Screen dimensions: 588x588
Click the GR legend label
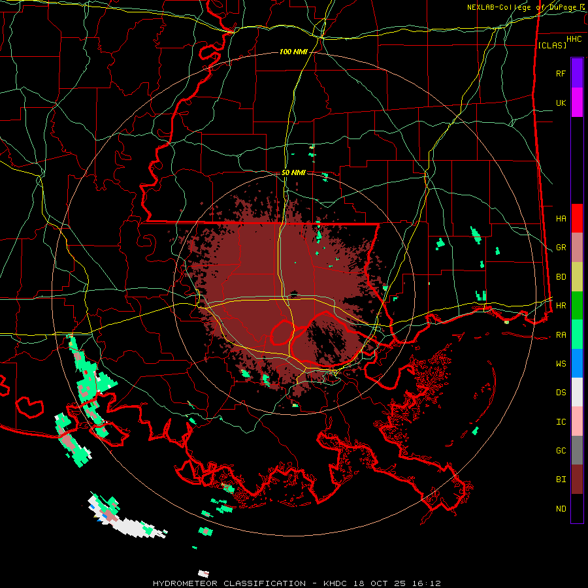point(561,248)
